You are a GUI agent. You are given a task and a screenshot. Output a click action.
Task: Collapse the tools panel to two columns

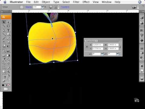click(x=2, y=12)
